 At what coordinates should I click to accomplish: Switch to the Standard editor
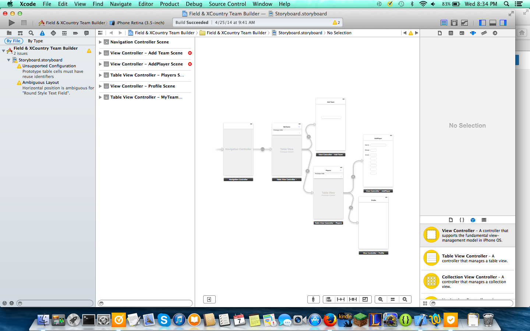click(444, 23)
